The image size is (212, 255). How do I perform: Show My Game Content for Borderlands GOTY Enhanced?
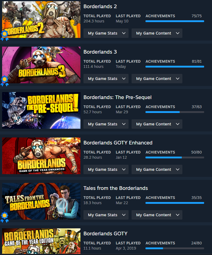[157, 170]
